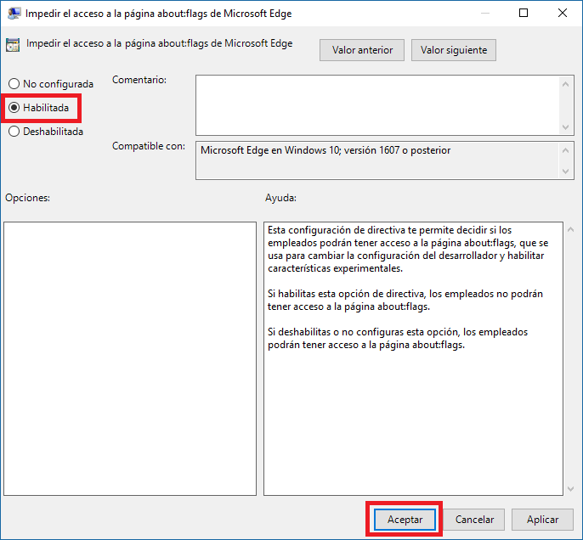Click the 'Comentario:' label
The height and width of the screenshot is (540, 583).
pyautogui.click(x=139, y=80)
